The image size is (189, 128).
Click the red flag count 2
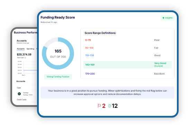pyautogui.click(x=104, y=106)
